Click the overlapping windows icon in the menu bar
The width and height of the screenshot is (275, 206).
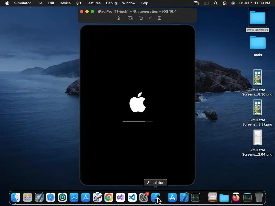coord(196,3)
